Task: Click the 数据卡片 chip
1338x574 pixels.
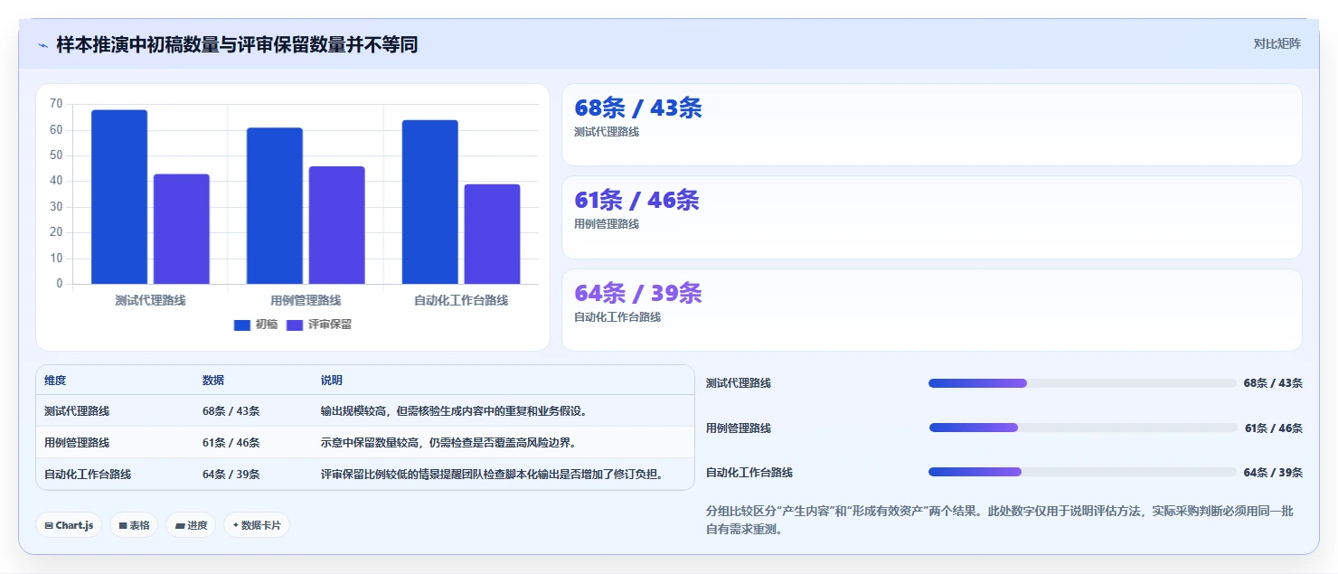Action: 257,525
